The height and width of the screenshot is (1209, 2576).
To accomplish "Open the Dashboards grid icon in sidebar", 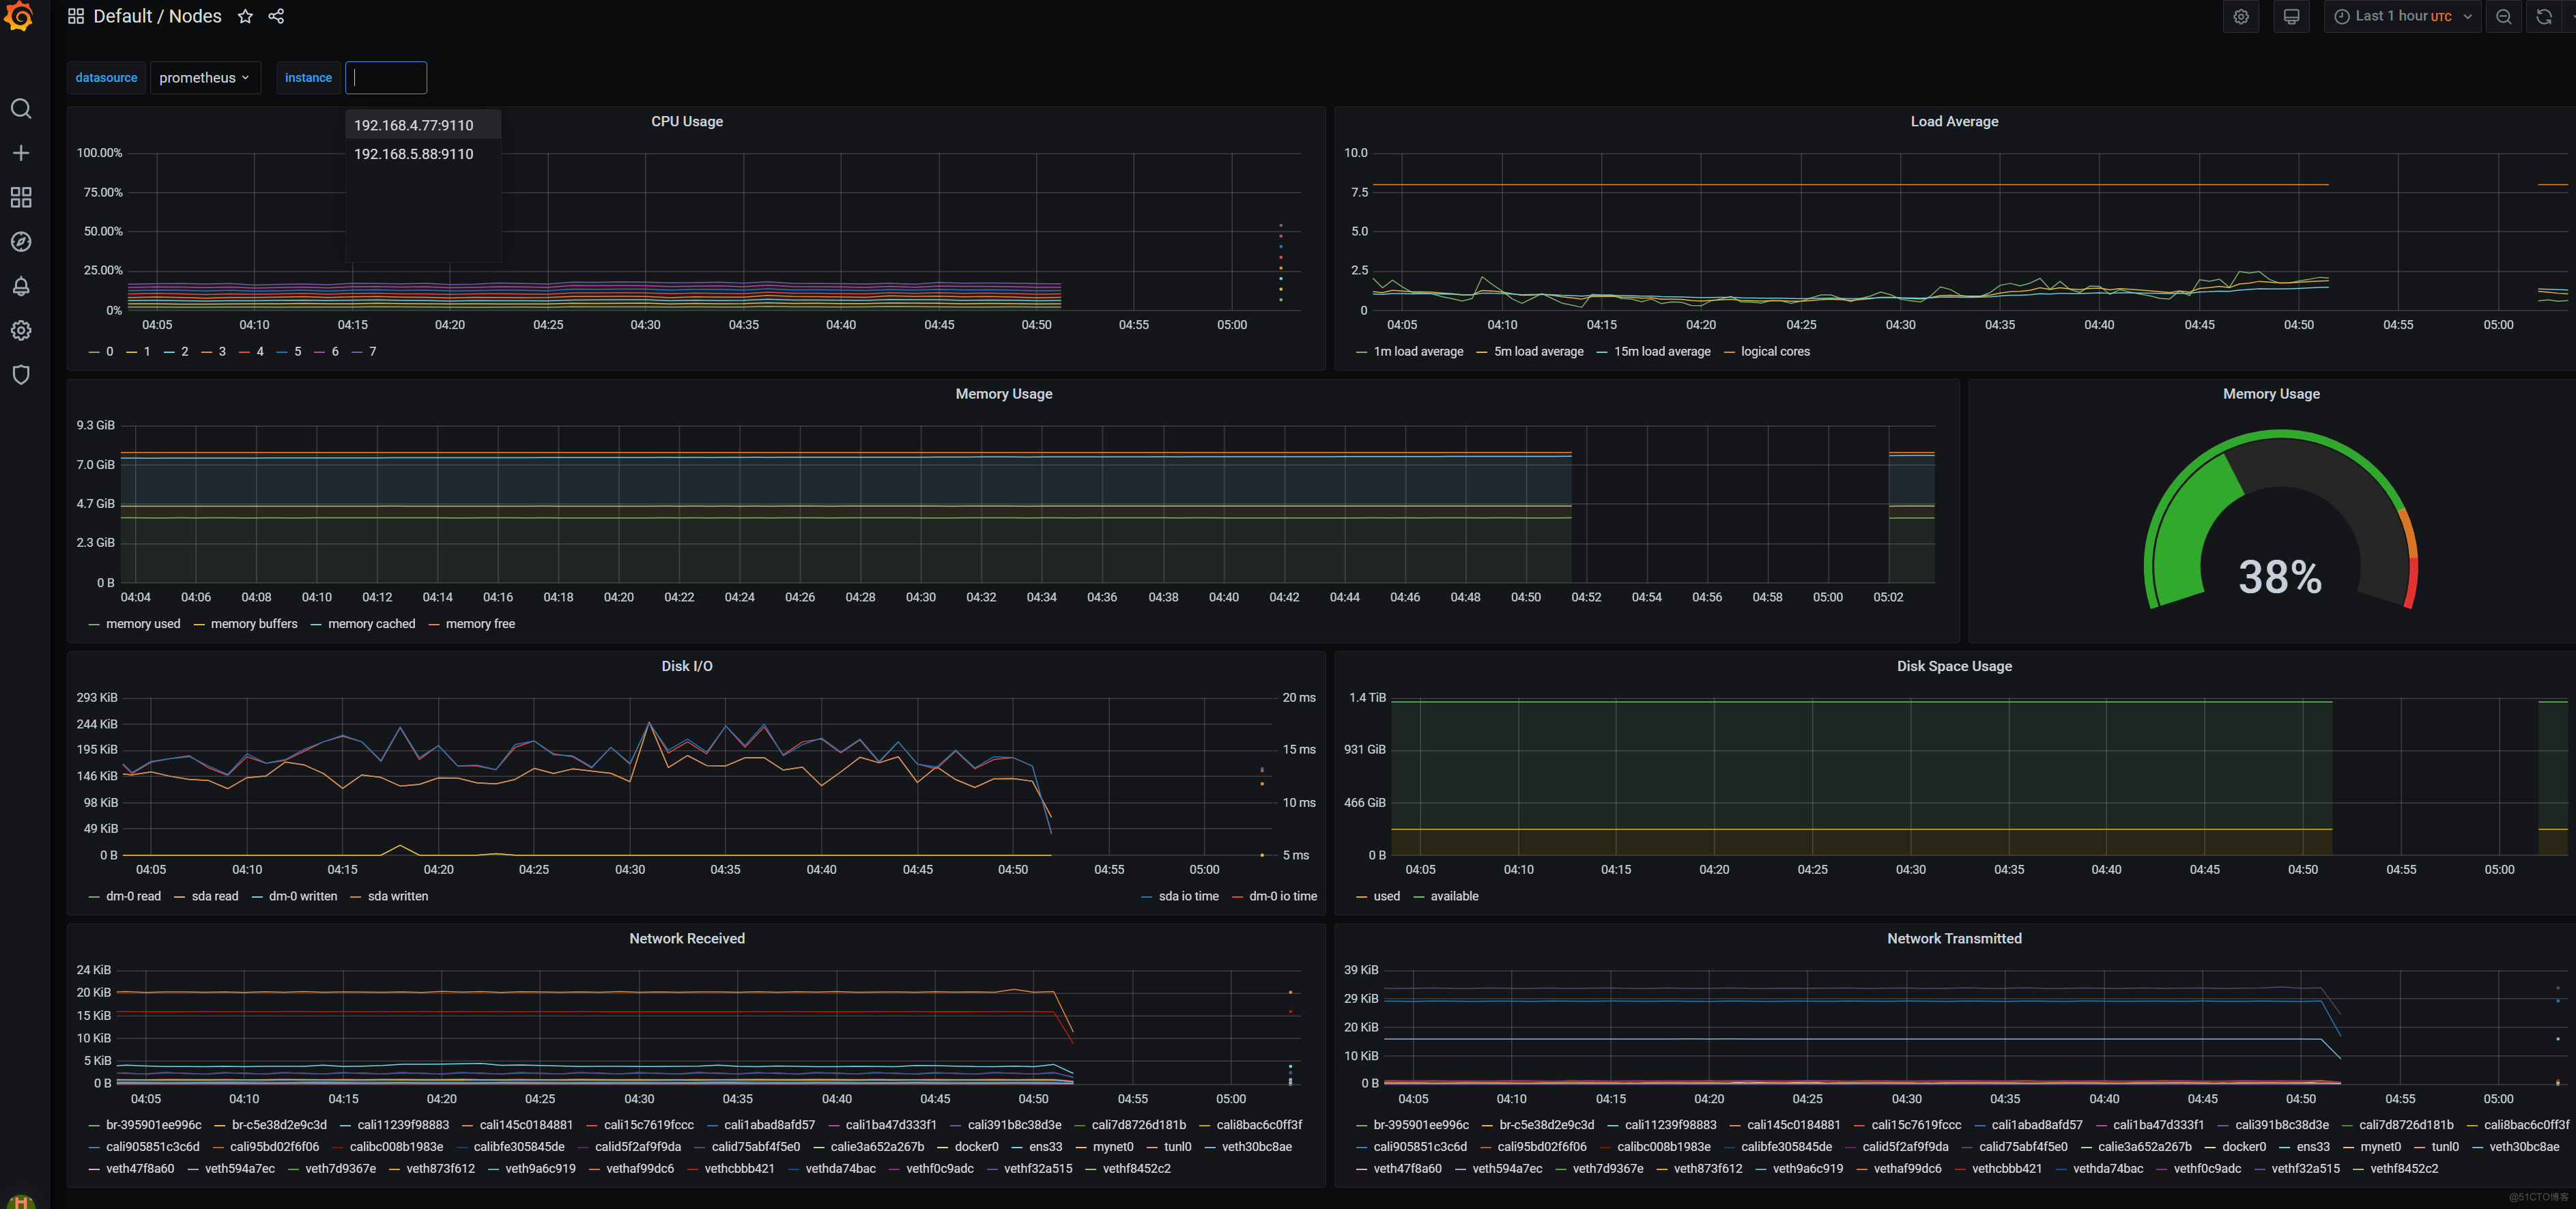I will click(x=21, y=197).
